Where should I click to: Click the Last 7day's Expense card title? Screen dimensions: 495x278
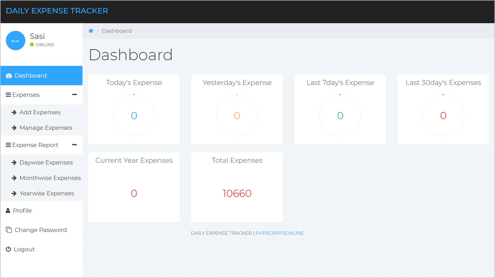pyautogui.click(x=340, y=83)
